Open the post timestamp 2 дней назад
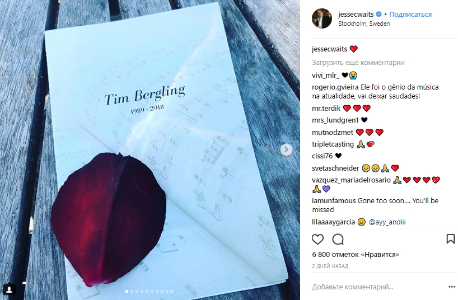458x300 pixels. [330, 266]
